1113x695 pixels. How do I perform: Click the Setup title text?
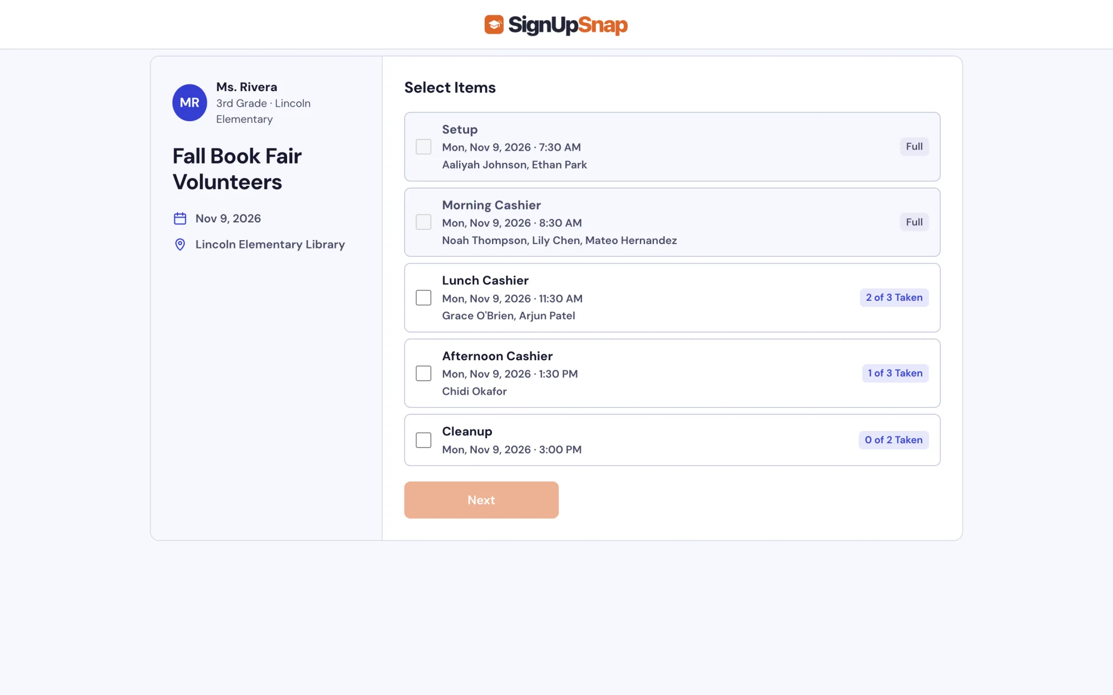coord(460,130)
